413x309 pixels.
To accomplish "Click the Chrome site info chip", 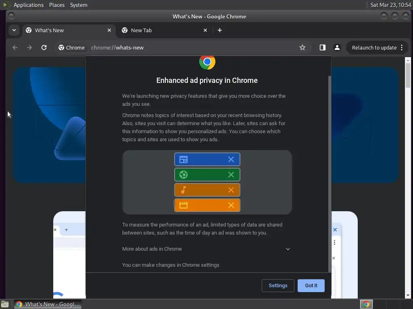I will (72, 47).
